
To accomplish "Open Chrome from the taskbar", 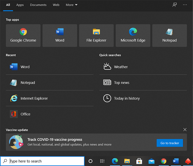I will [x=163, y=161].
